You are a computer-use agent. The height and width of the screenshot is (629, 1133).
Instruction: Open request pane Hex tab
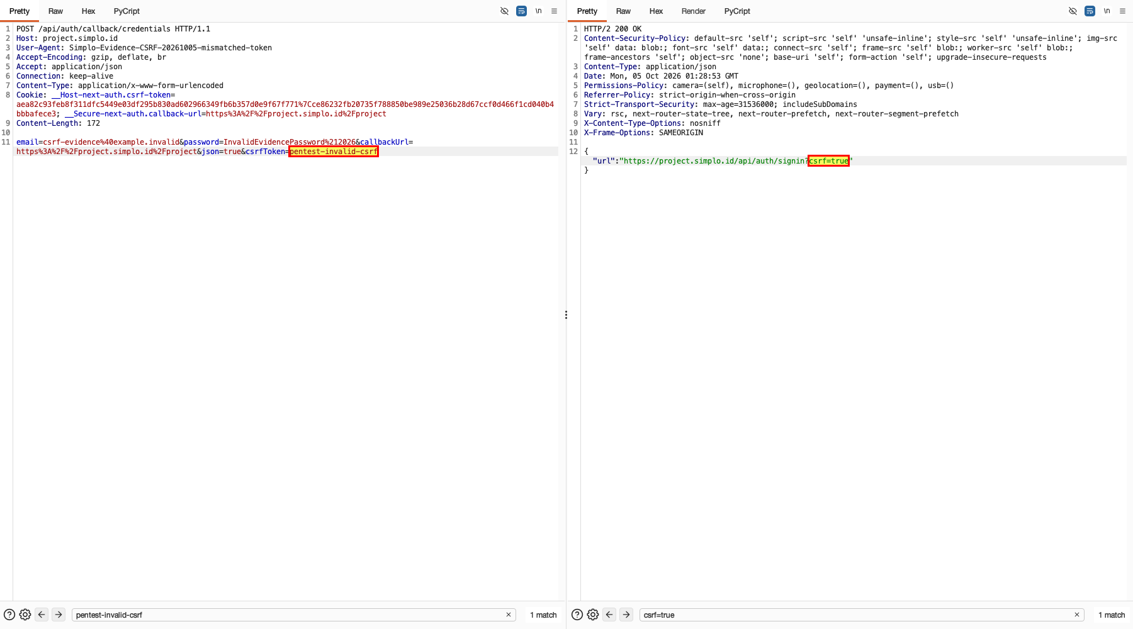pyautogui.click(x=88, y=11)
